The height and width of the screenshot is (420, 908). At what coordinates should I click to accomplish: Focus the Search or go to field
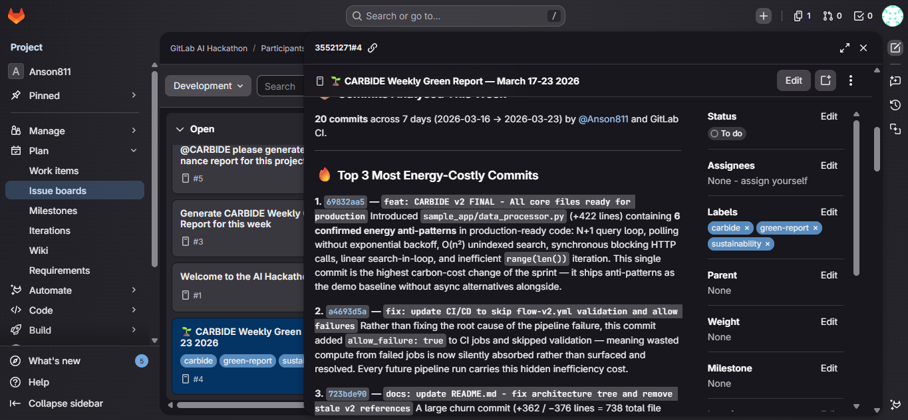click(456, 16)
